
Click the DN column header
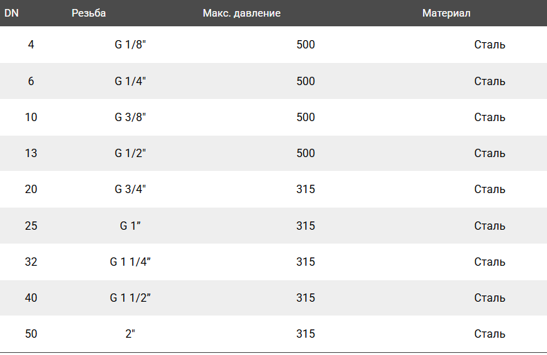[11, 13]
